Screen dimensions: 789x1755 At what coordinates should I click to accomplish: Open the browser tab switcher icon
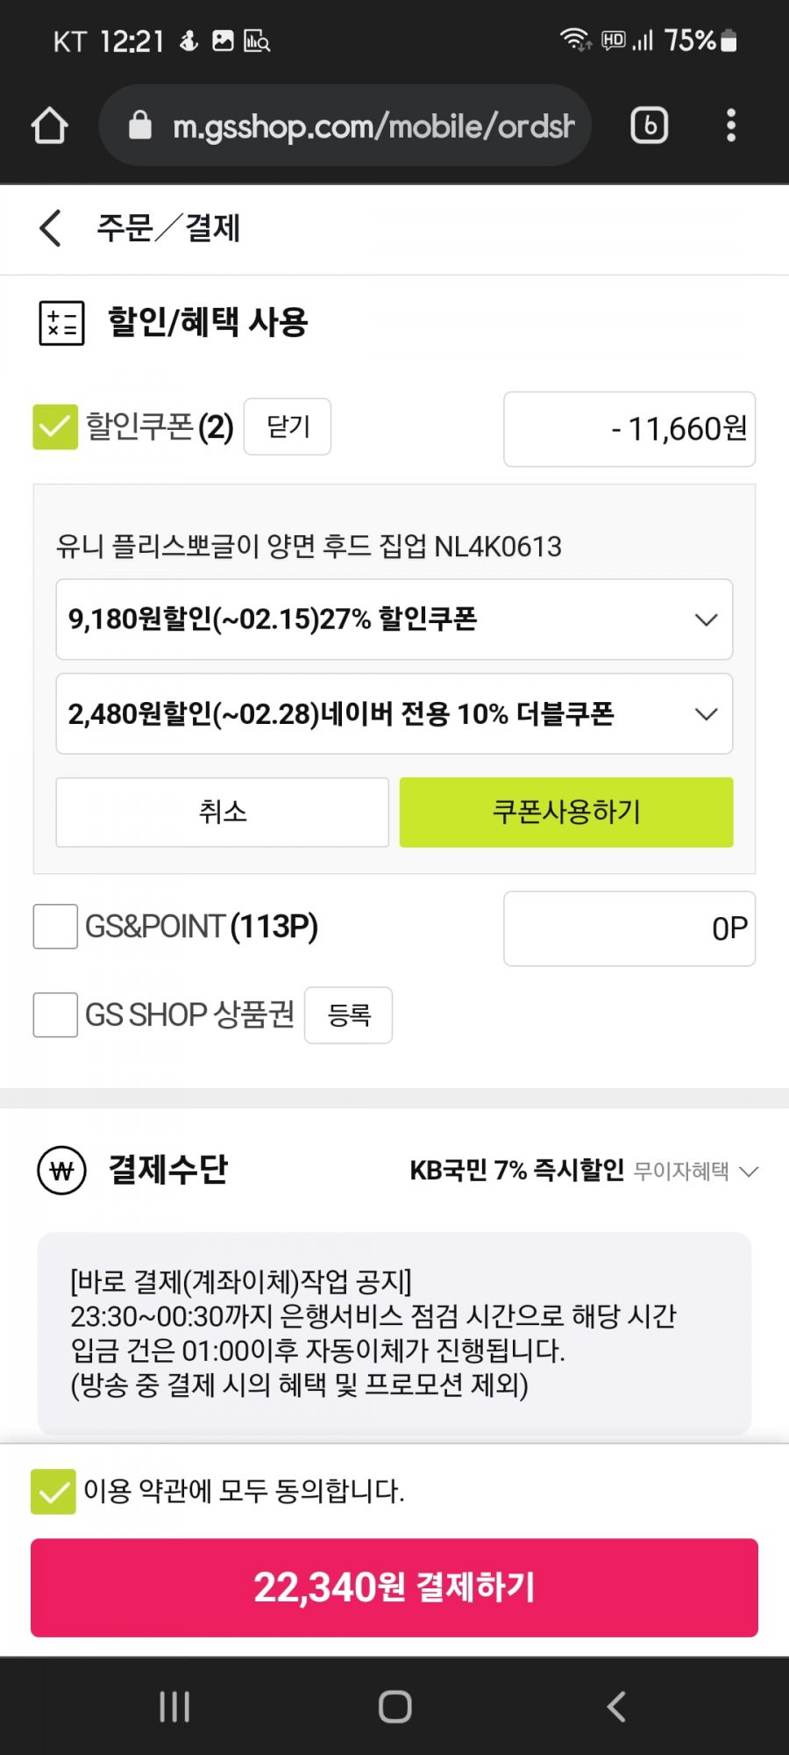coord(650,125)
